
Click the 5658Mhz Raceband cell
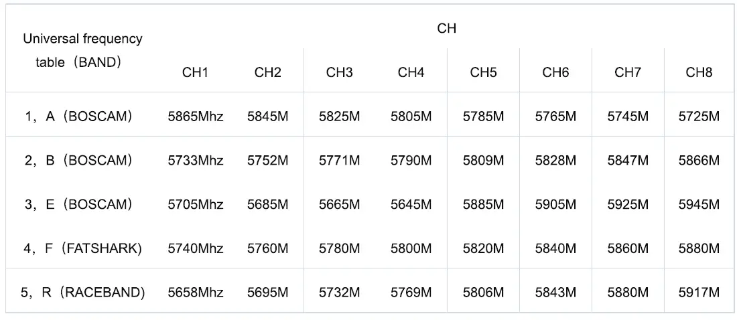pyautogui.click(x=195, y=293)
